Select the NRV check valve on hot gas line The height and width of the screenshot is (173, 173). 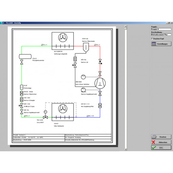click(100, 62)
